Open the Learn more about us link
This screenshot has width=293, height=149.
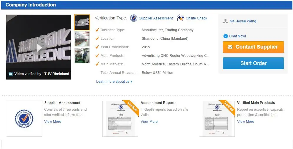113,82
